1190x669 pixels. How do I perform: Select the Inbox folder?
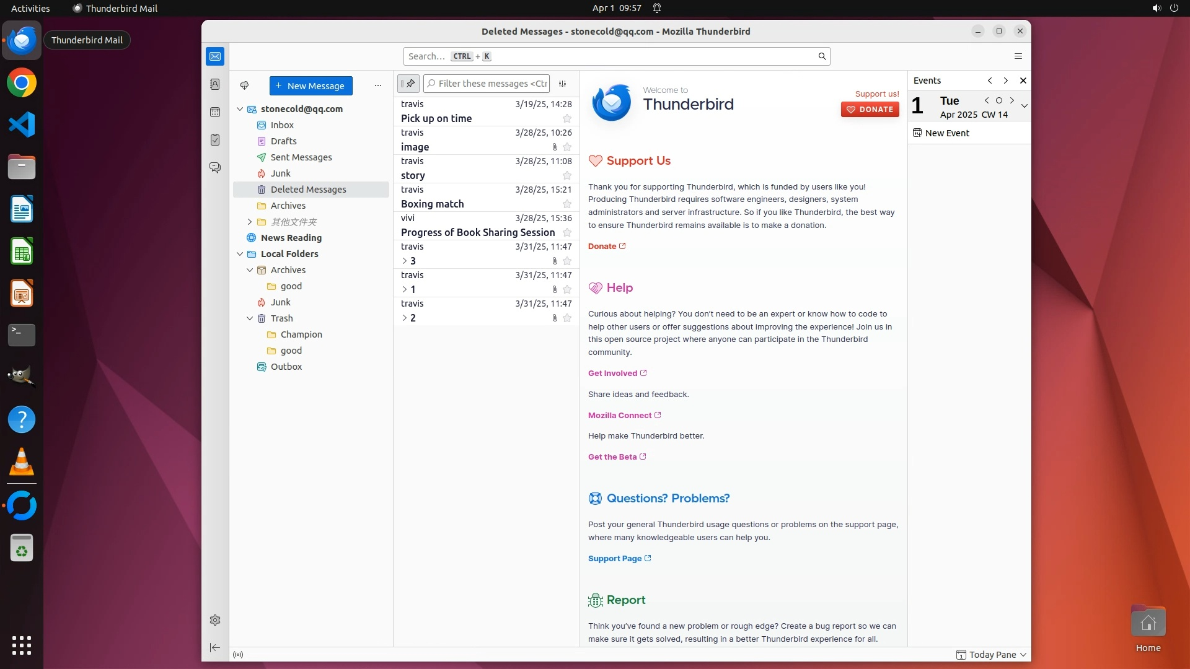pos(282,125)
